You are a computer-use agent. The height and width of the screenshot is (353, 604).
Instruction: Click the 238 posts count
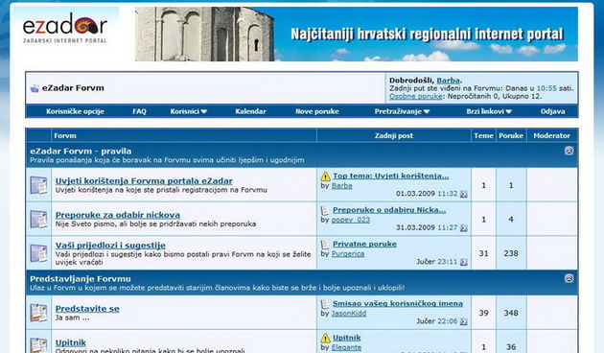(x=511, y=253)
